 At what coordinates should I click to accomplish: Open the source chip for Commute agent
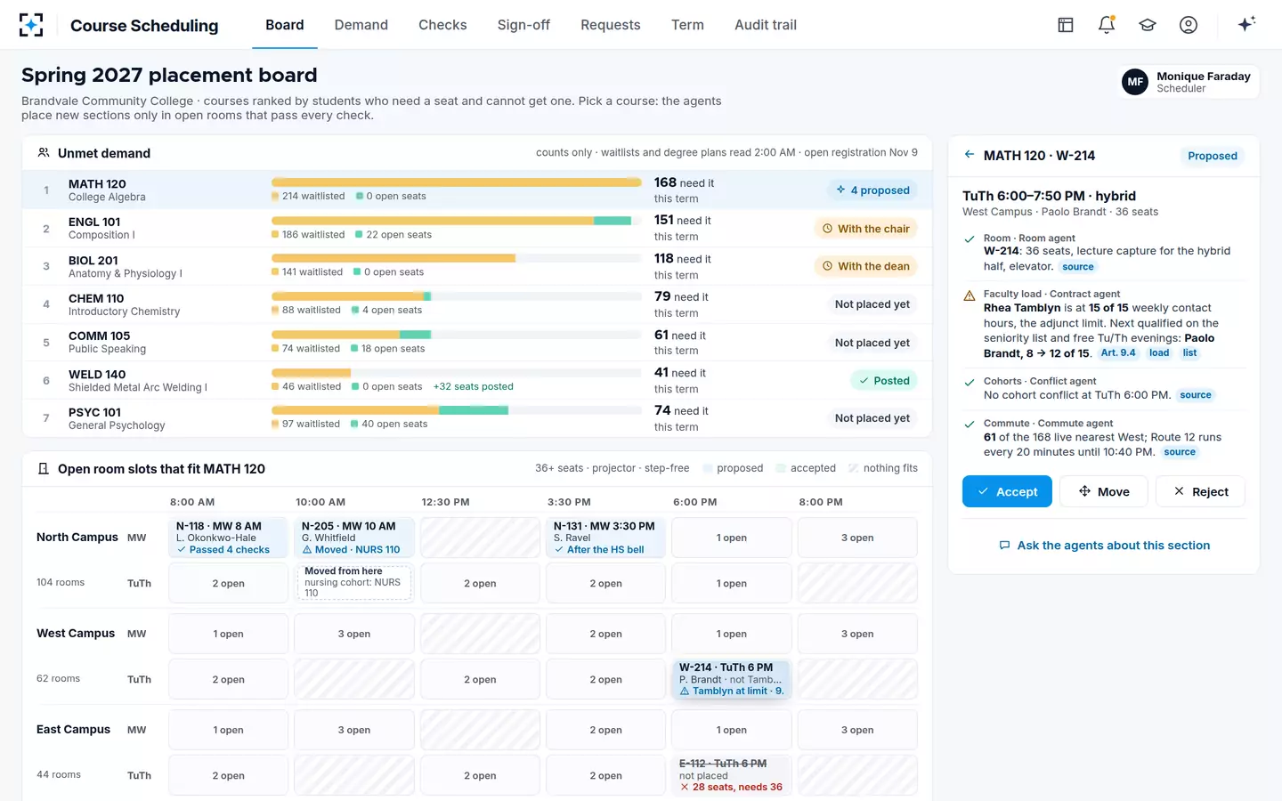pos(1180,452)
